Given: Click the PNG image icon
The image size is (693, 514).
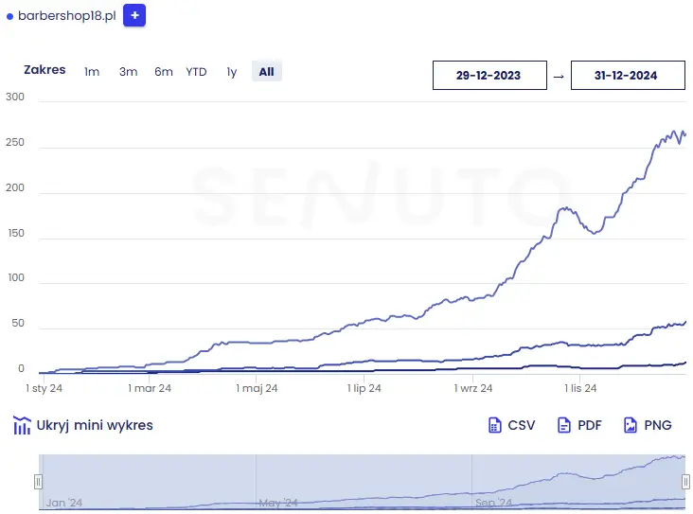Looking at the screenshot, I should pos(631,425).
